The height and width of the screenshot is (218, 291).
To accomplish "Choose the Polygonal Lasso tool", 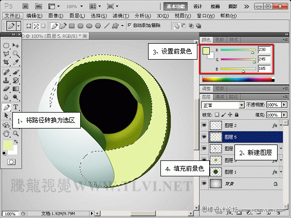I will [6, 54].
